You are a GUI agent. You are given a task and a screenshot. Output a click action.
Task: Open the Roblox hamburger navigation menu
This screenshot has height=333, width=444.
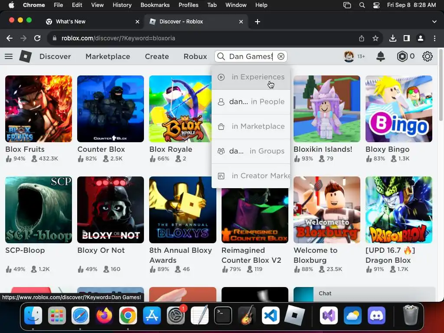[9, 56]
